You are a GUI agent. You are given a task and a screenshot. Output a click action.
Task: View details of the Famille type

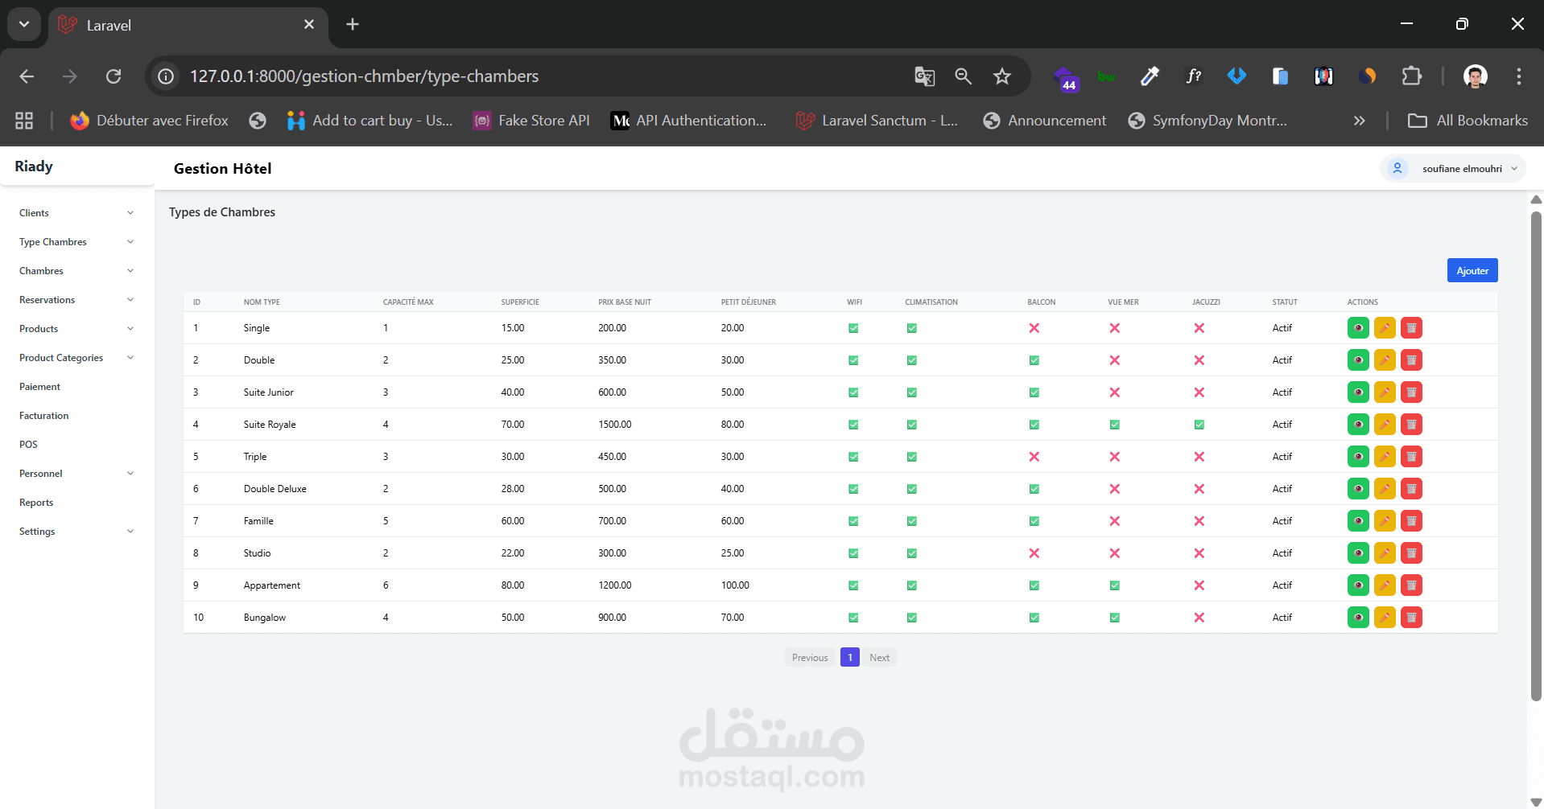click(1358, 521)
